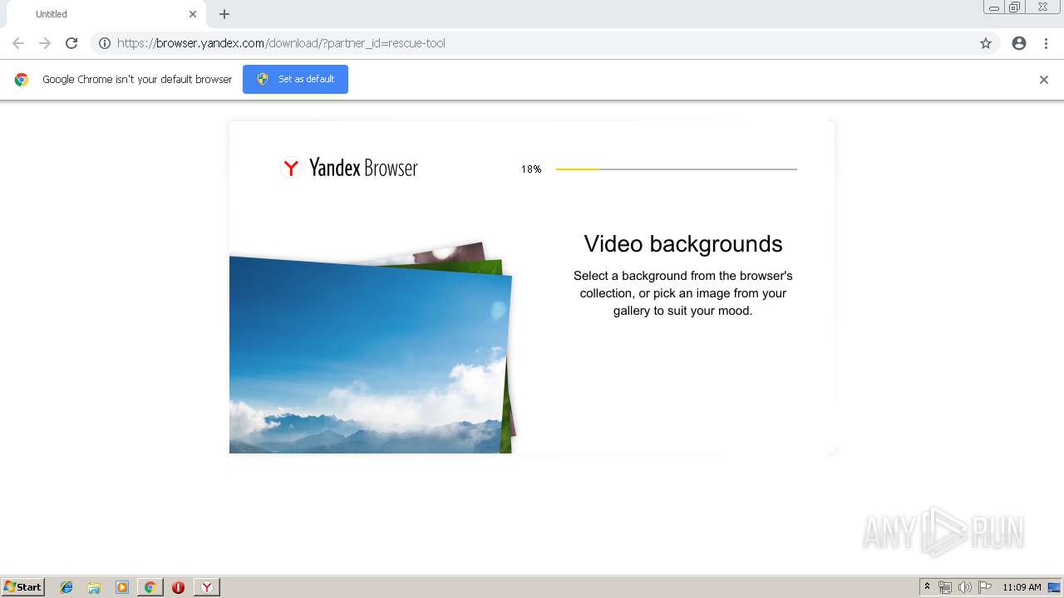Minimize the Chrome window
The width and height of the screenshot is (1064, 598).
pyautogui.click(x=993, y=7)
